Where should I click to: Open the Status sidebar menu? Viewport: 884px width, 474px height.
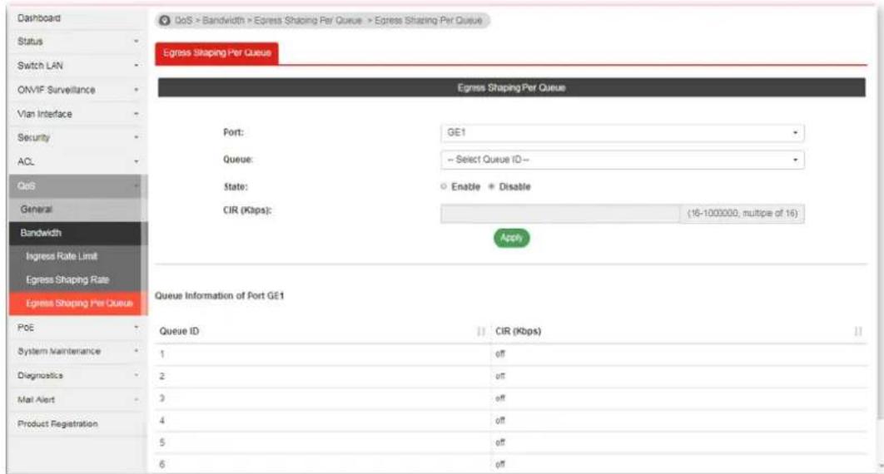(77, 42)
